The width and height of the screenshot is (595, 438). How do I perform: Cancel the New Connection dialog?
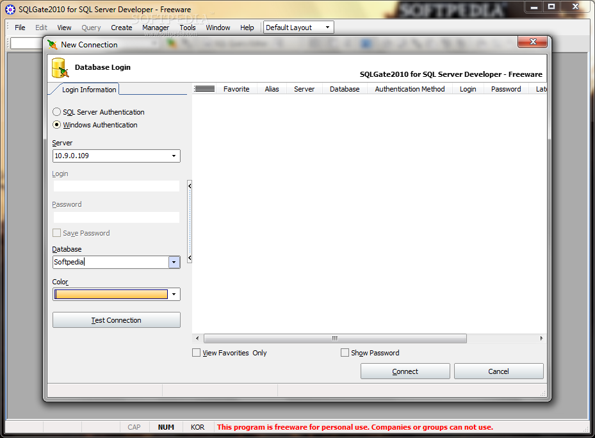click(x=499, y=371)
